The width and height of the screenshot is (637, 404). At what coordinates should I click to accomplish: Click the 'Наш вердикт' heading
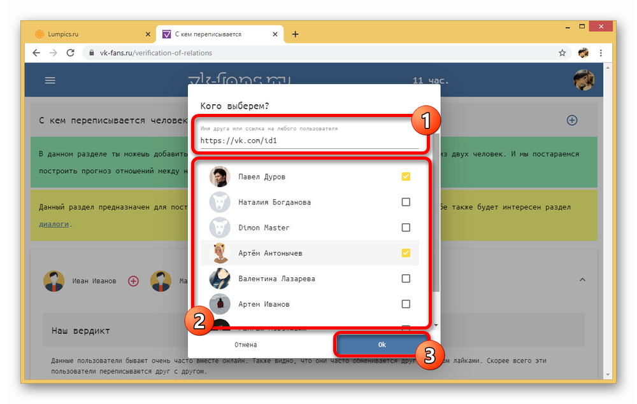pos(80,331)
